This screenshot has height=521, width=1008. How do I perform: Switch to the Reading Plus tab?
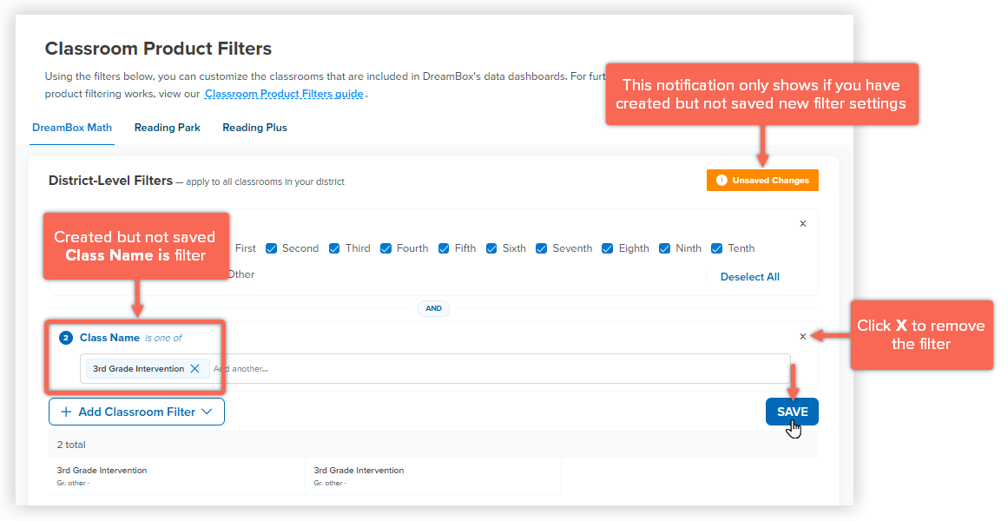pyautogui.click(x=254, y=128)
